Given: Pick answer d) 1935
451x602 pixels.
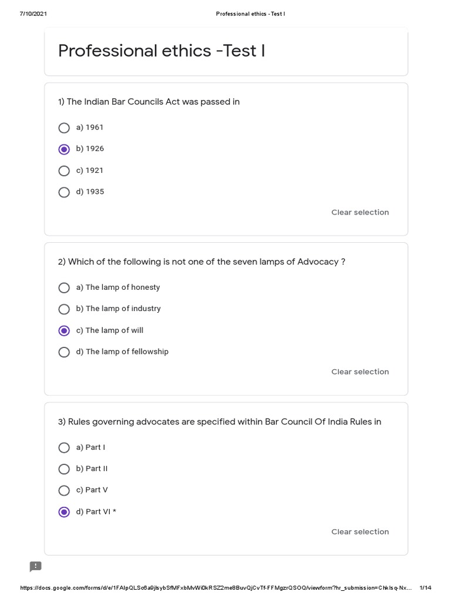Looking at the screenshot, I should (65, 192).
